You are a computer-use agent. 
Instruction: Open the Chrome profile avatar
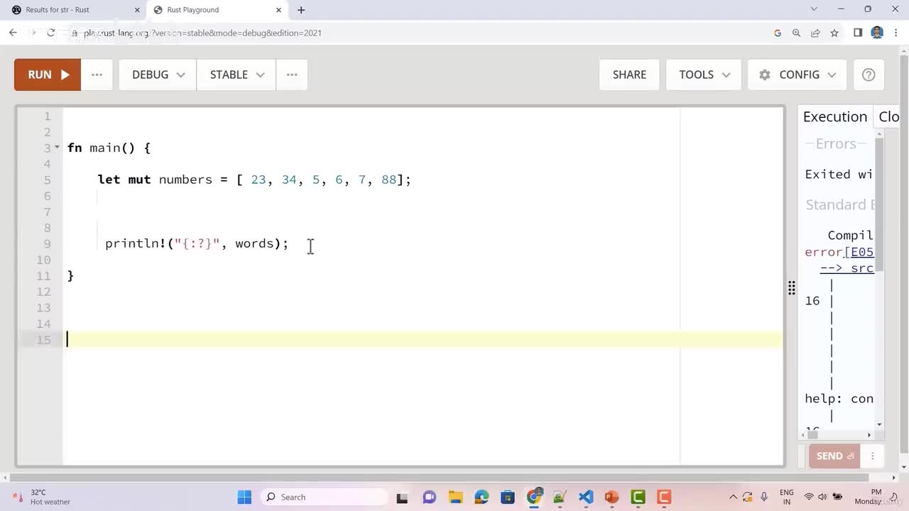click(877, 33)
